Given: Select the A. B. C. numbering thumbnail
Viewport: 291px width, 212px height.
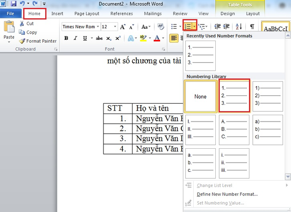Looking at the screenshot, I should pos(234,130).
